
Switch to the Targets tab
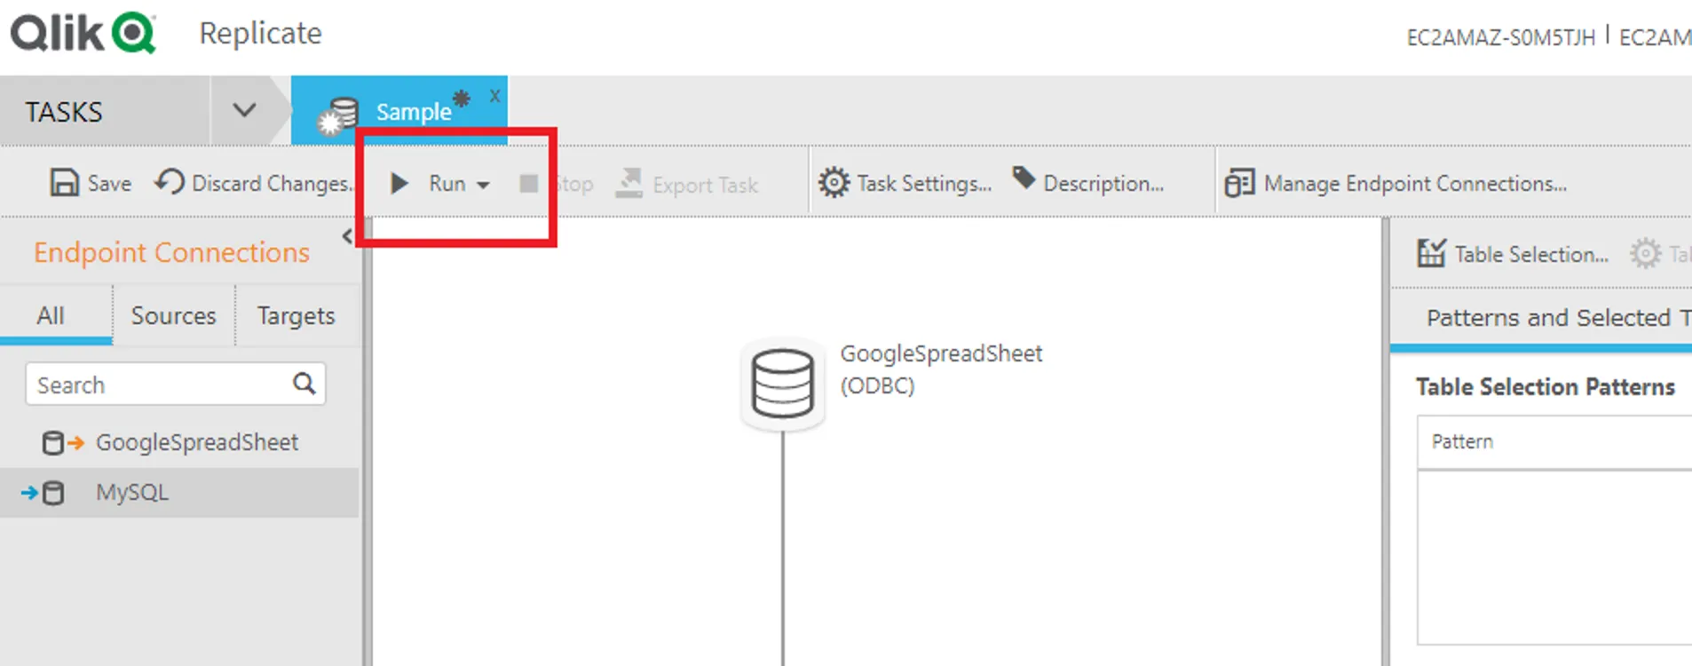coord(296,316)
